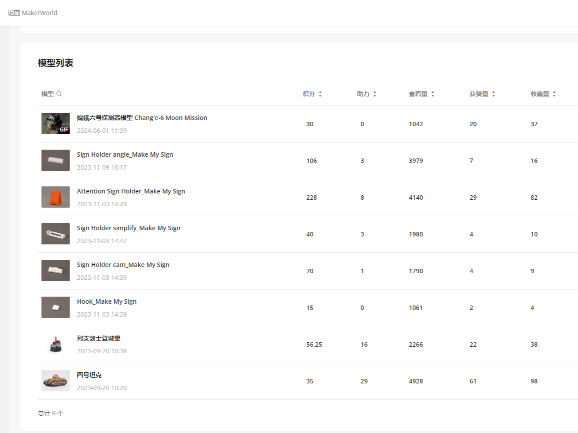The width and height of the screenshot is (578, 433).
Task: Open the 列支敦士登城堡 model title
Action: click(x=98, y=338)
